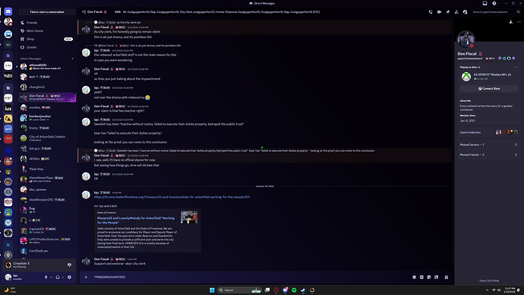
Task: Show hidden system tray icons
Action: tap(487, 290)
